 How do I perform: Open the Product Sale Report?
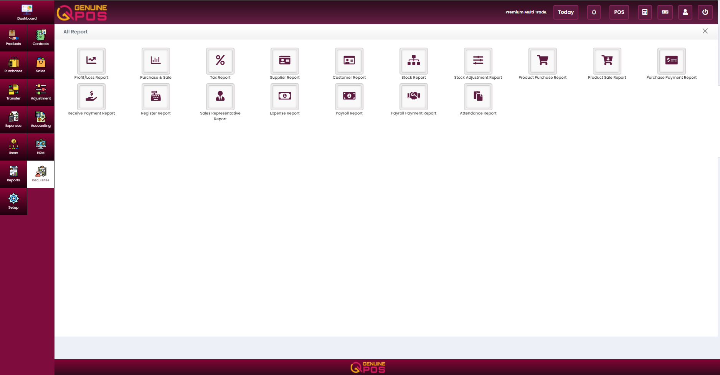pos(607,61)
